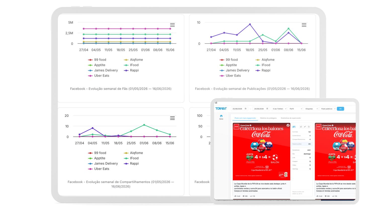Switch to Posts com mais engajamento tab
Screen dimensions: 377x212
245,118
